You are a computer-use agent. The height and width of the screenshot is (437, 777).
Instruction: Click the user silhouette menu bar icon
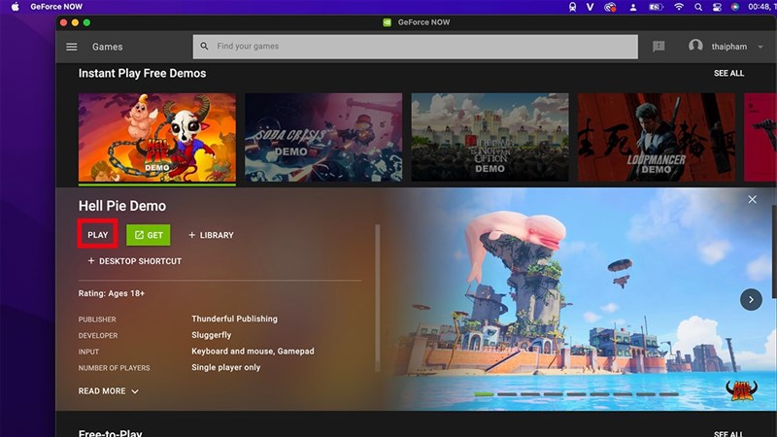click(x=633, y=7)
